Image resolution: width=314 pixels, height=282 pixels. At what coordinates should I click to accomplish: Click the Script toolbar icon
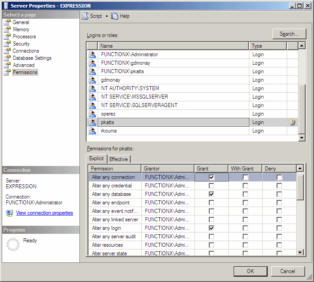pos(85,16)
